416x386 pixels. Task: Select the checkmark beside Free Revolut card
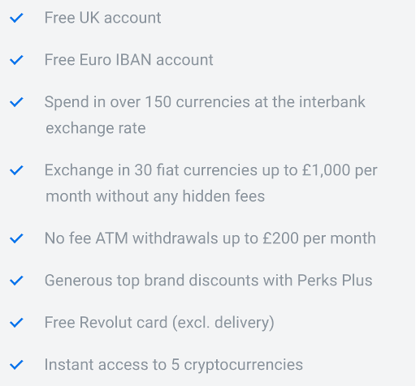[16, 323]
